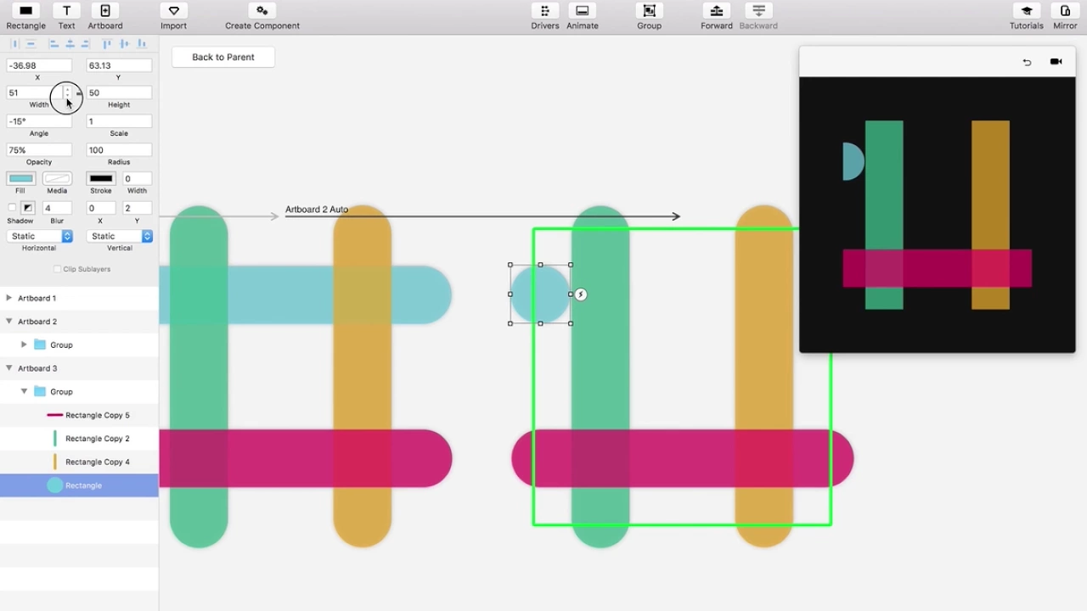
Task: Select the Text tool
Action: click(66, 16)
